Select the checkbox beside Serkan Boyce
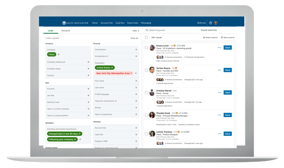The height and width of the screenshot is (168, 284). coord(147,70)
